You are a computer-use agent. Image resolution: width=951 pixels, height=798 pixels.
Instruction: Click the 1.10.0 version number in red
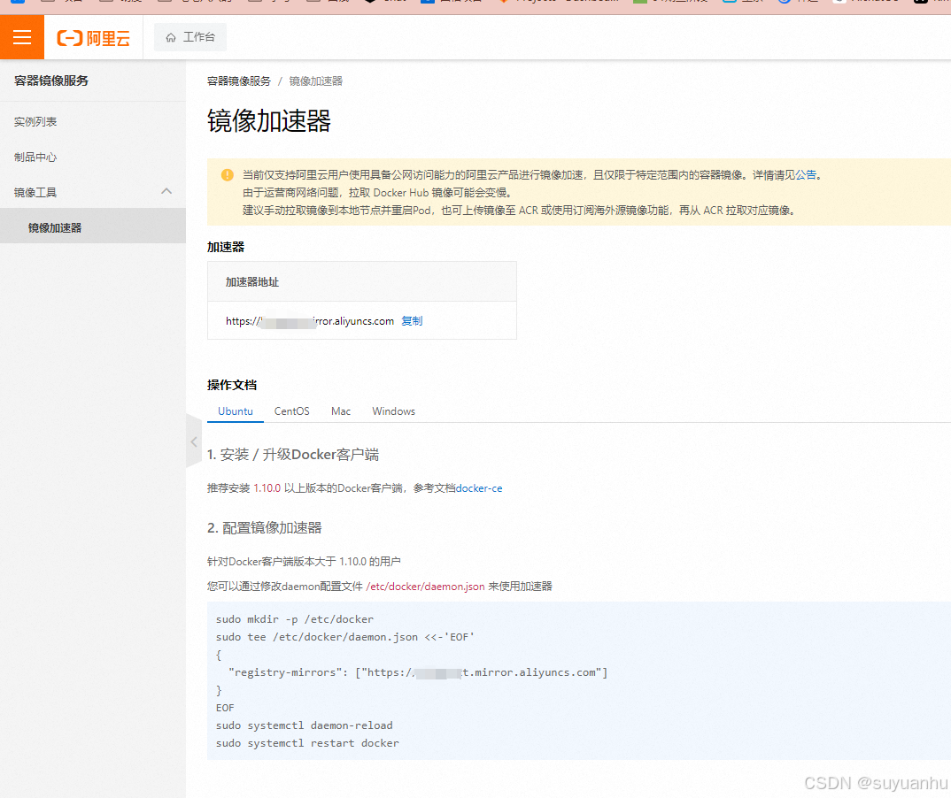tap(267, 488)
